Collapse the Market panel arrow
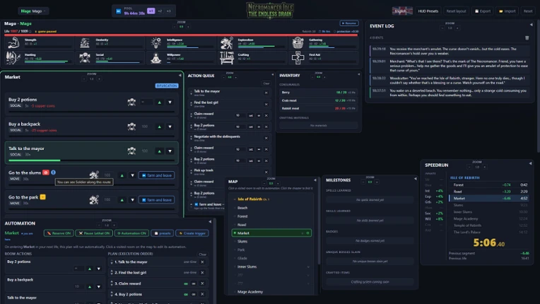Image resolution: width=540 pixels, height=304 pixels. (x=180, y=75)
